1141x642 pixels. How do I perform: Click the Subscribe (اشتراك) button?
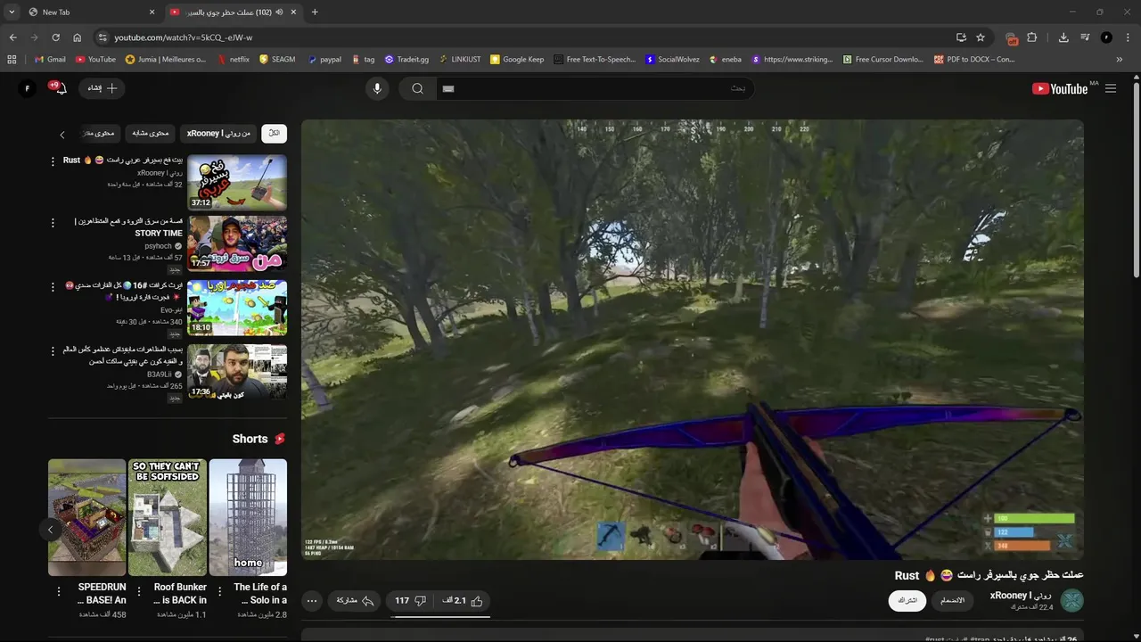907,601
